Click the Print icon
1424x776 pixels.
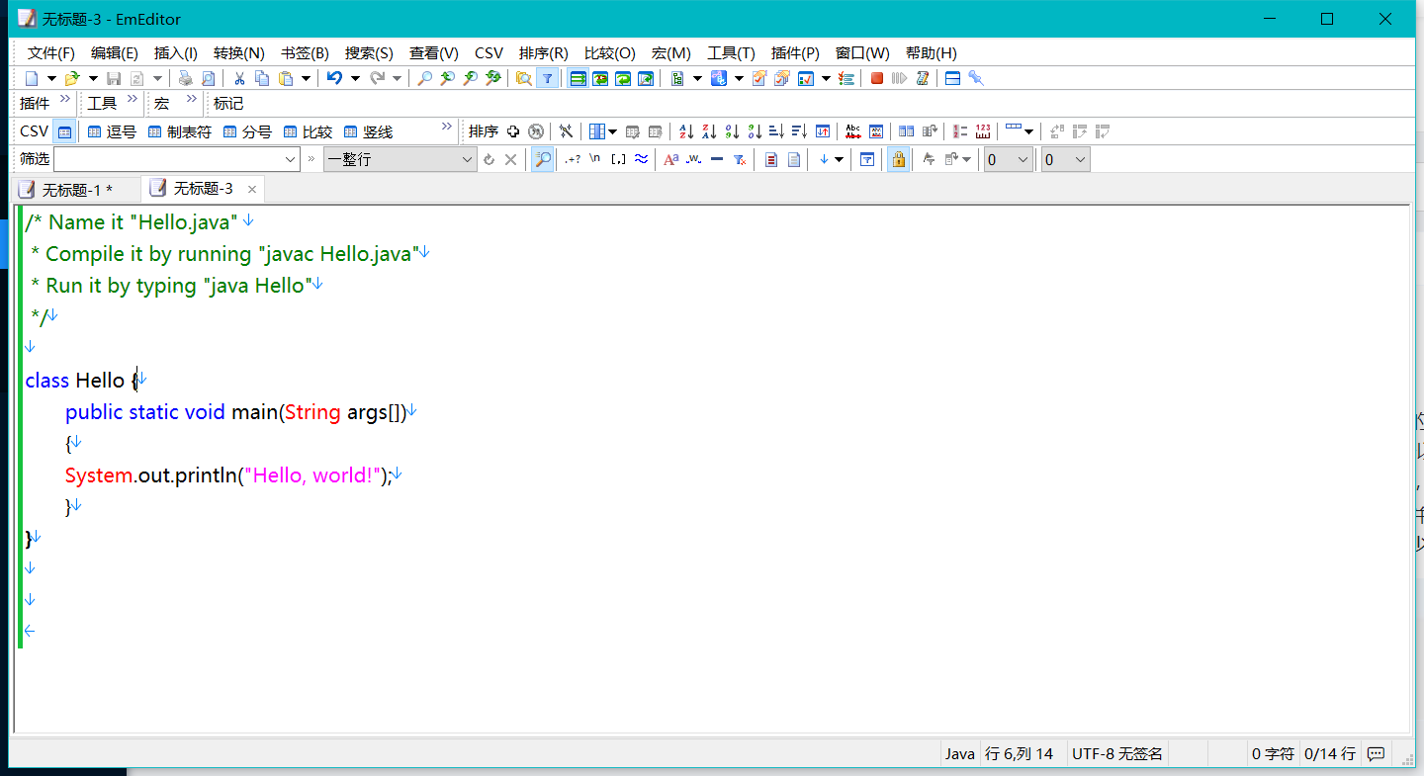[x=185, y=78]
